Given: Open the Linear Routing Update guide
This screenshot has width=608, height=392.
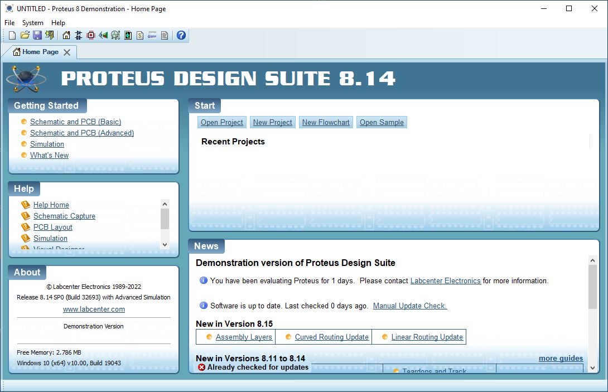Looking at the screenshot, I should (x=427, y=337).
